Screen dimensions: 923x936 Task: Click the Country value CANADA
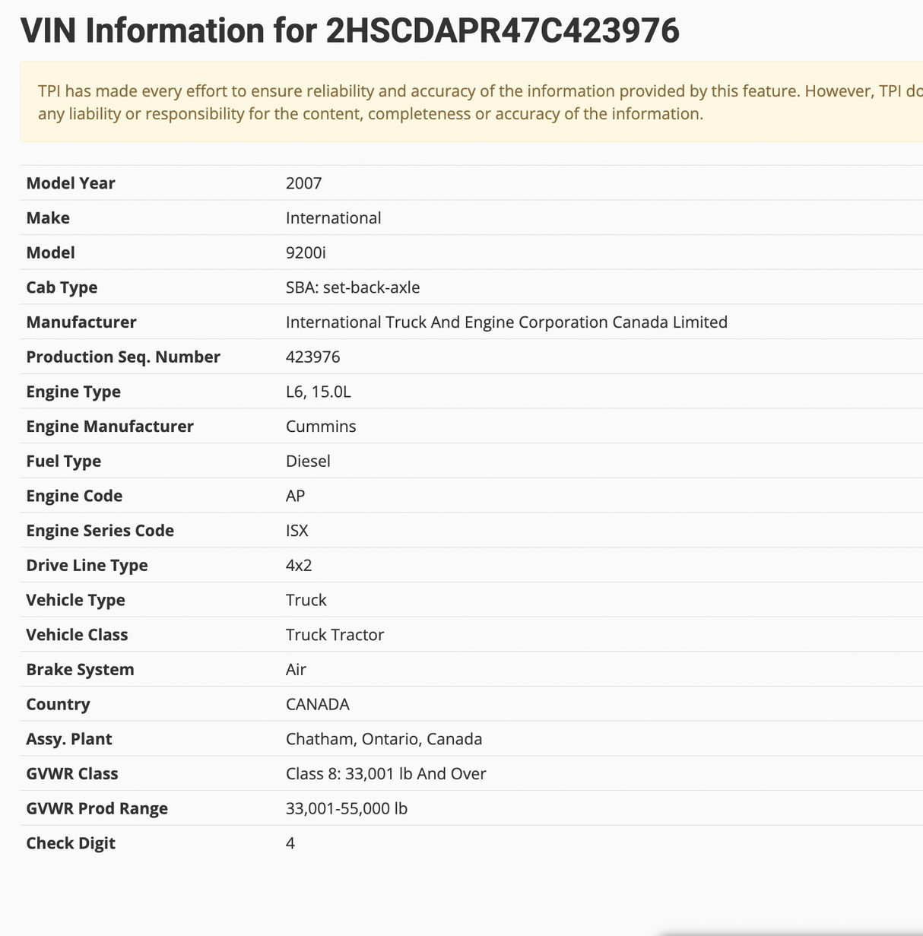(317, 705)
